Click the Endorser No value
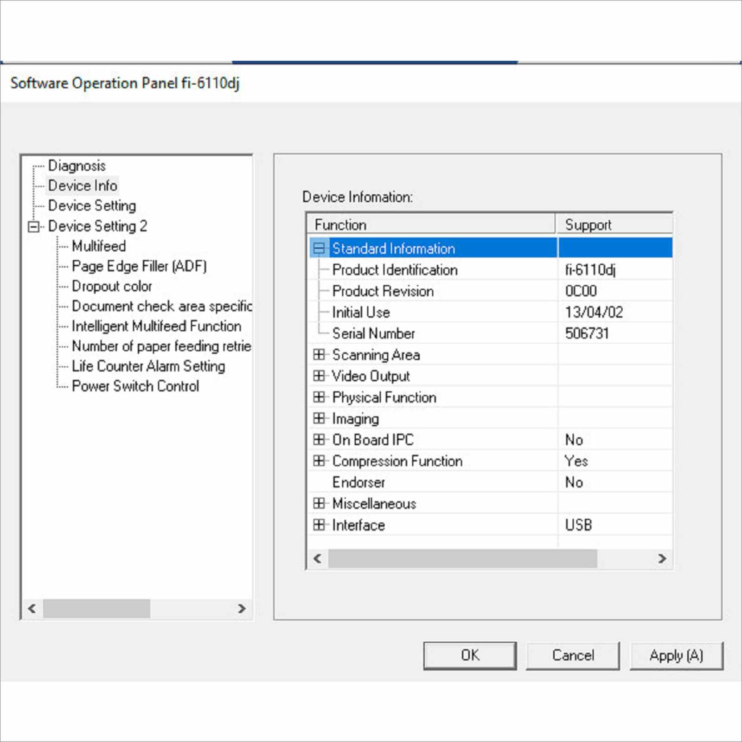Image resolution: width=742 pixels, height=742 pixels. (x=574, y=482)
